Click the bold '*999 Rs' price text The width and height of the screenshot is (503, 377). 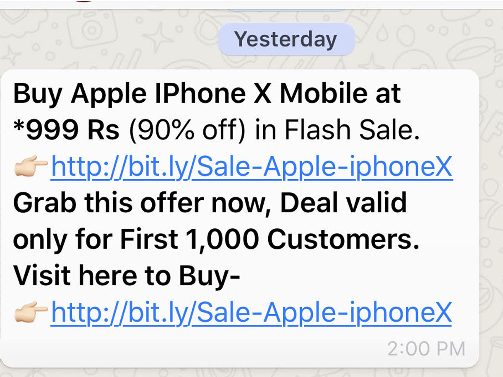coord(66,131)
